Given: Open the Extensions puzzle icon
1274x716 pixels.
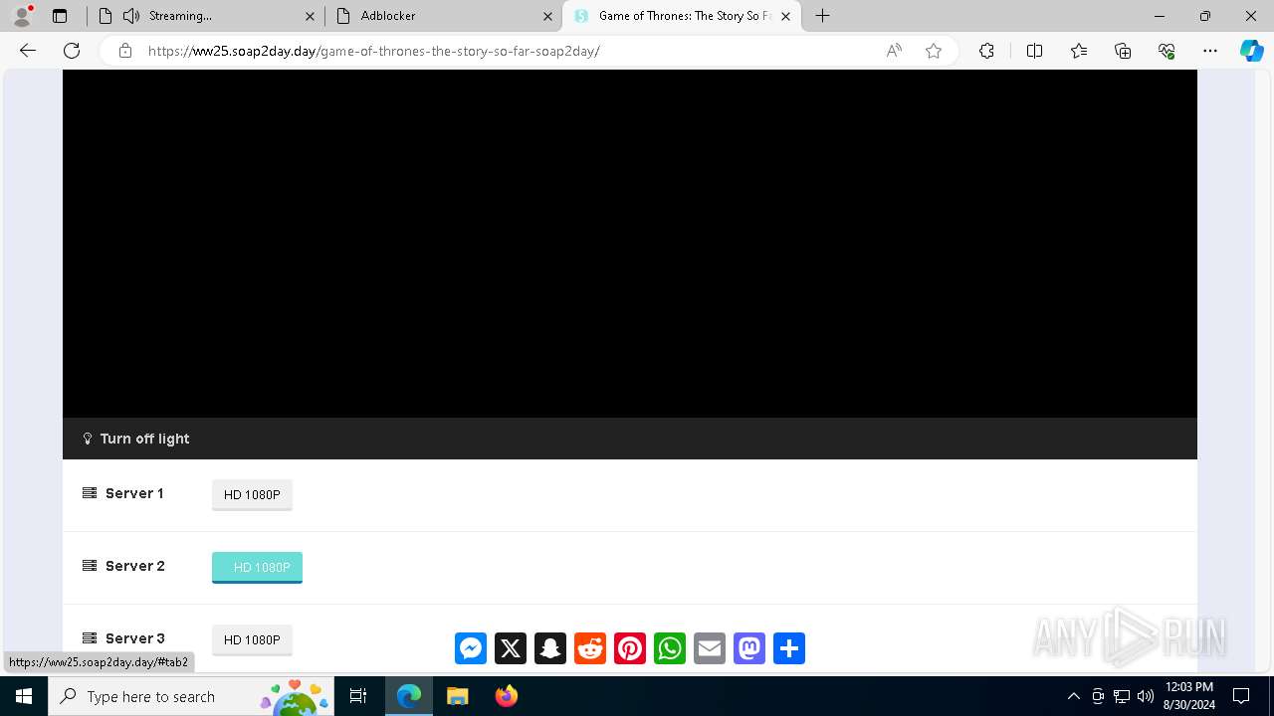Looking at the screenshot, I should coord(986,51).
